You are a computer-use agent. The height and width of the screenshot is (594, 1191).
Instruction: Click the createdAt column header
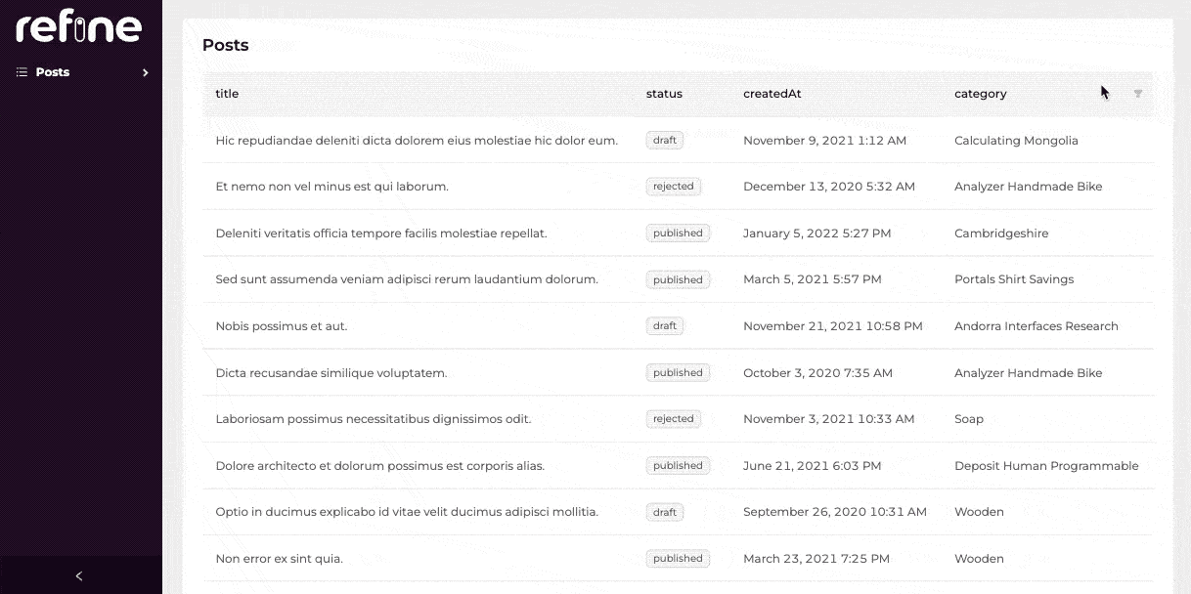772,94
